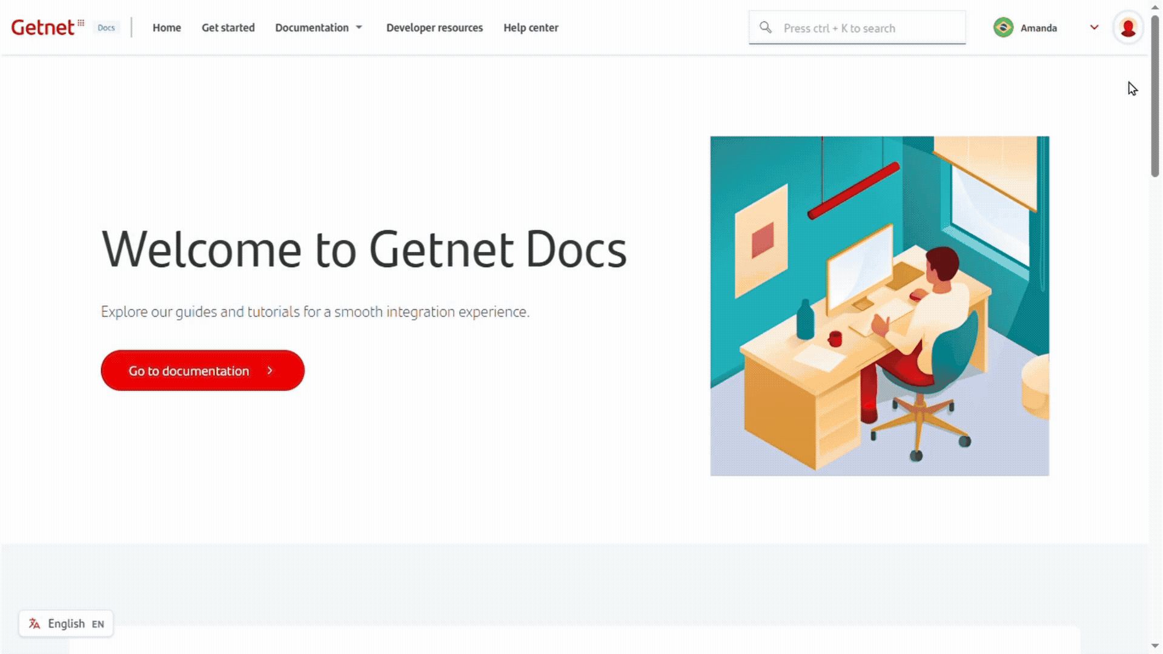This screenshot has height=654, width=1163.
Task: Click scrollbar down arrow
Action: click(x=1155, y=646)
